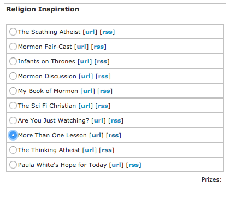Screen dimensions: 230x197
Task: Choose The Sci Fi Christian radio button
Action: [x=13, y=106]
